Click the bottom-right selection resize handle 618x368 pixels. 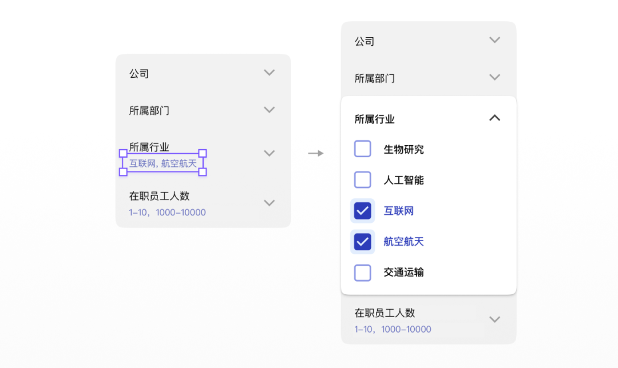pos(203,171)
